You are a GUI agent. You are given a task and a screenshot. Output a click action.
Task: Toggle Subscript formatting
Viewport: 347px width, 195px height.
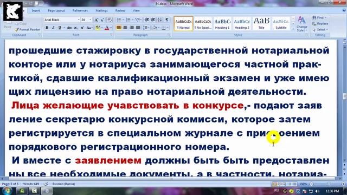[76, 28]
